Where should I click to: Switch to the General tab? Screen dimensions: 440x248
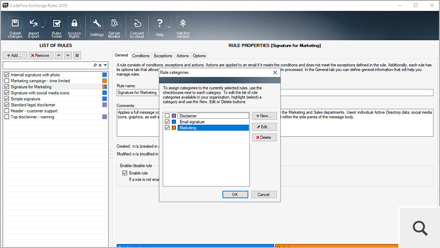click(121, 55)
